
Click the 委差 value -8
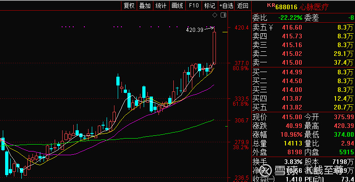351,18
